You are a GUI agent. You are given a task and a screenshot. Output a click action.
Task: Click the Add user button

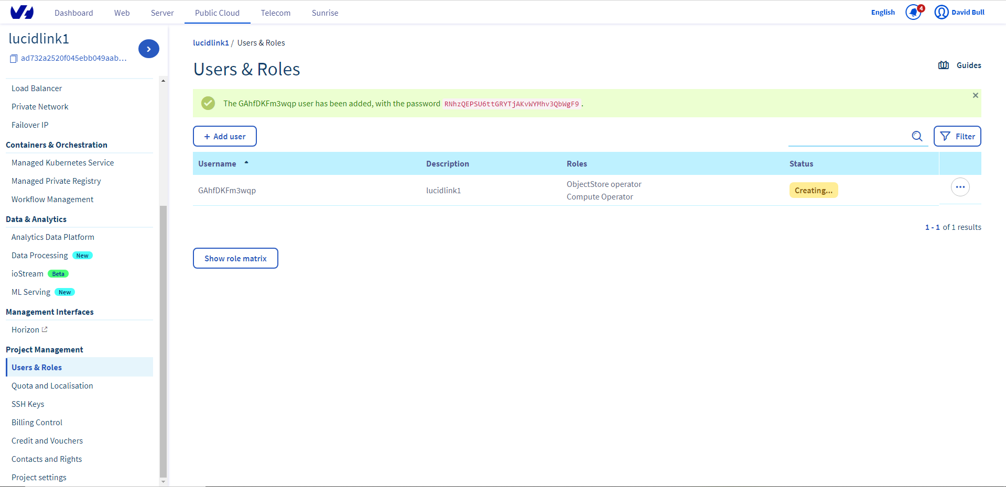[225, 136]
